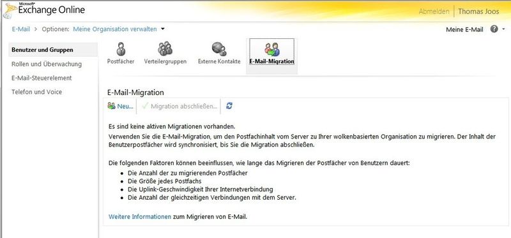Click the 'Optionen:' breadcrumb label
Screen dimensions: 511x238
(x=56, y=29)
